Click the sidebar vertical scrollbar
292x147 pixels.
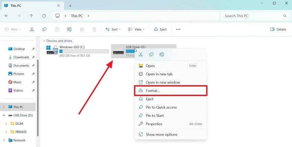click(38, 98)
